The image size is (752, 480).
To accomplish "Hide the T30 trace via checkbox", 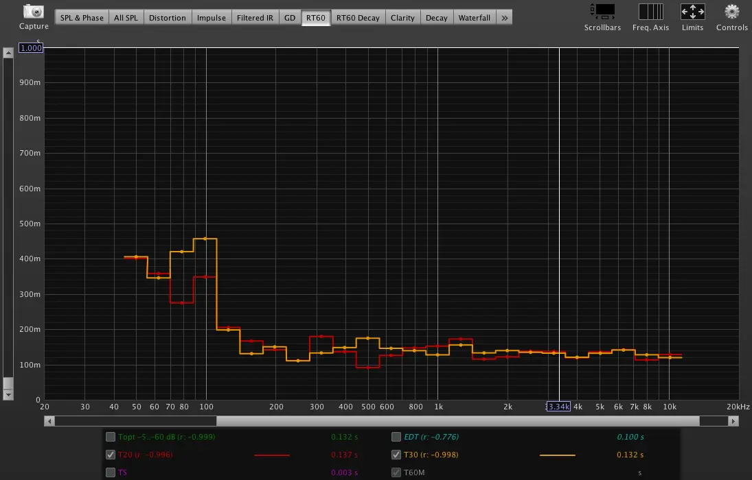I will pyautogui.click(x=396, y=455).
